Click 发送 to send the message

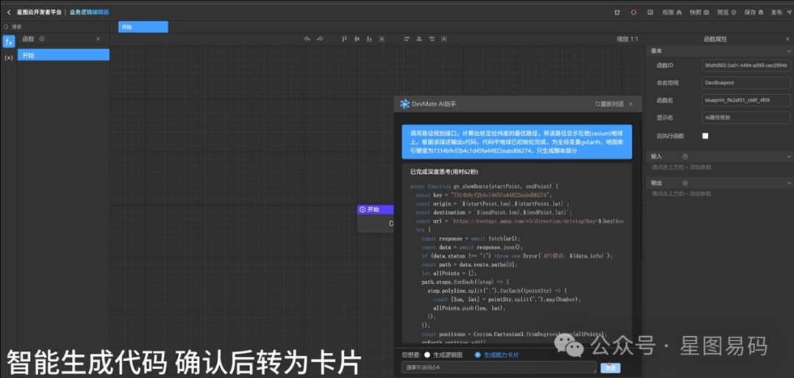(611, 368)
